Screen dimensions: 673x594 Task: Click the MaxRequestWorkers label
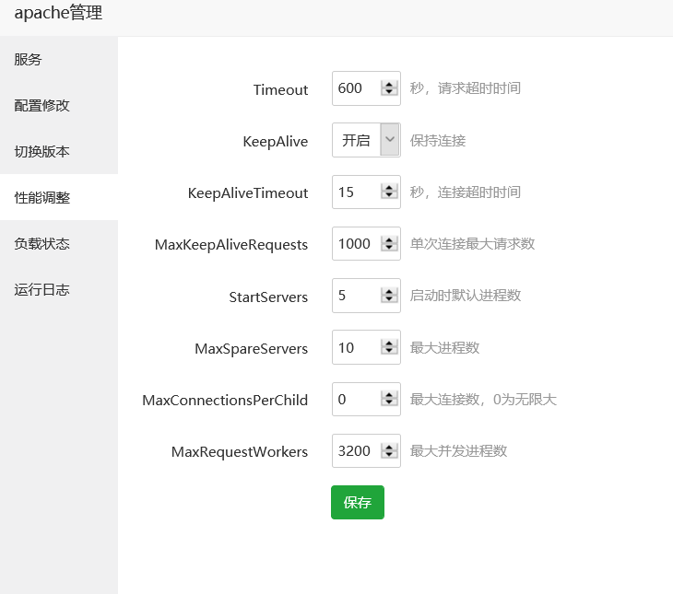tap(240, 451)
